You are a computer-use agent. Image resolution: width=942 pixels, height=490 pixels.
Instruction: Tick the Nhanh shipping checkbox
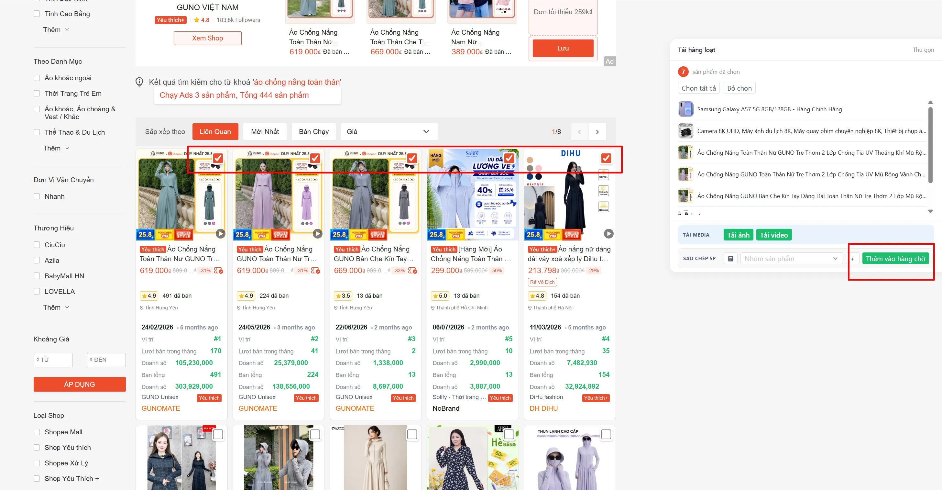coord(37,196)
